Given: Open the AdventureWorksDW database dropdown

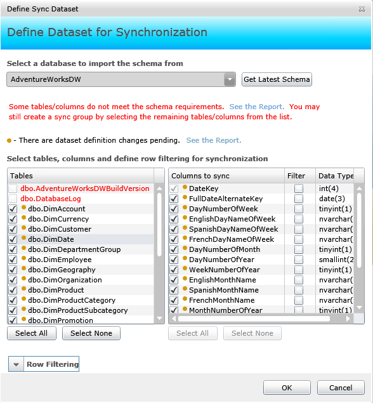Looking at the screenshot, I should coord(230,79).
